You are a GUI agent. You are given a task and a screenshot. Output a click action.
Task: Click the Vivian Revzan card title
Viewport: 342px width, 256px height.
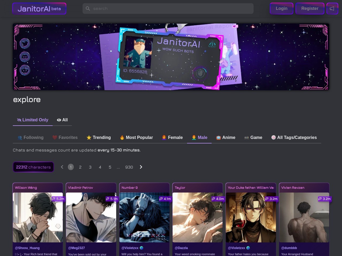[293, 187]
